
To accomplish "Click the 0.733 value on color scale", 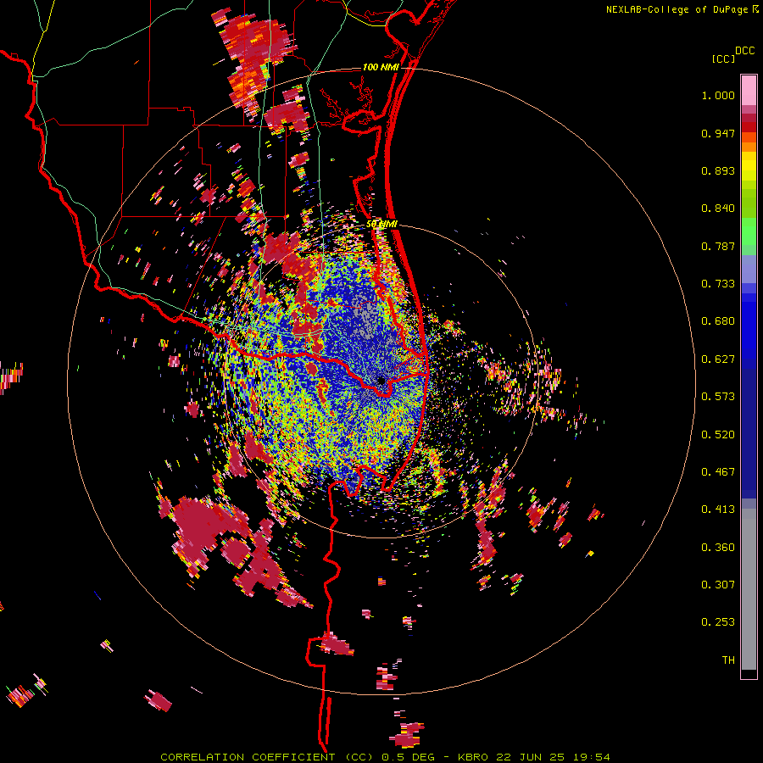I will (718, 284).
